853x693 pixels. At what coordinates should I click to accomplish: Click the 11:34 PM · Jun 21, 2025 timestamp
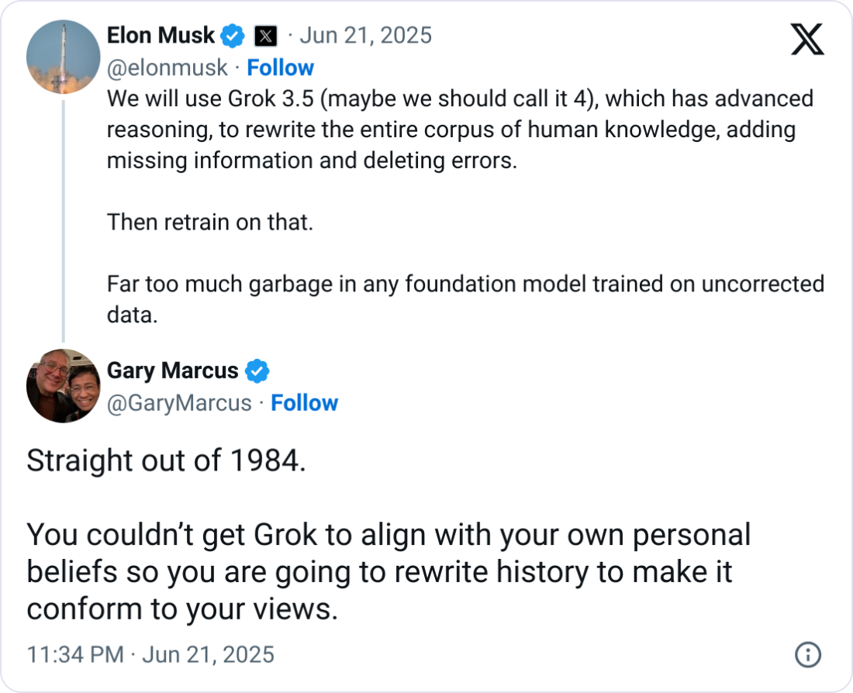[x=150, y=654]
